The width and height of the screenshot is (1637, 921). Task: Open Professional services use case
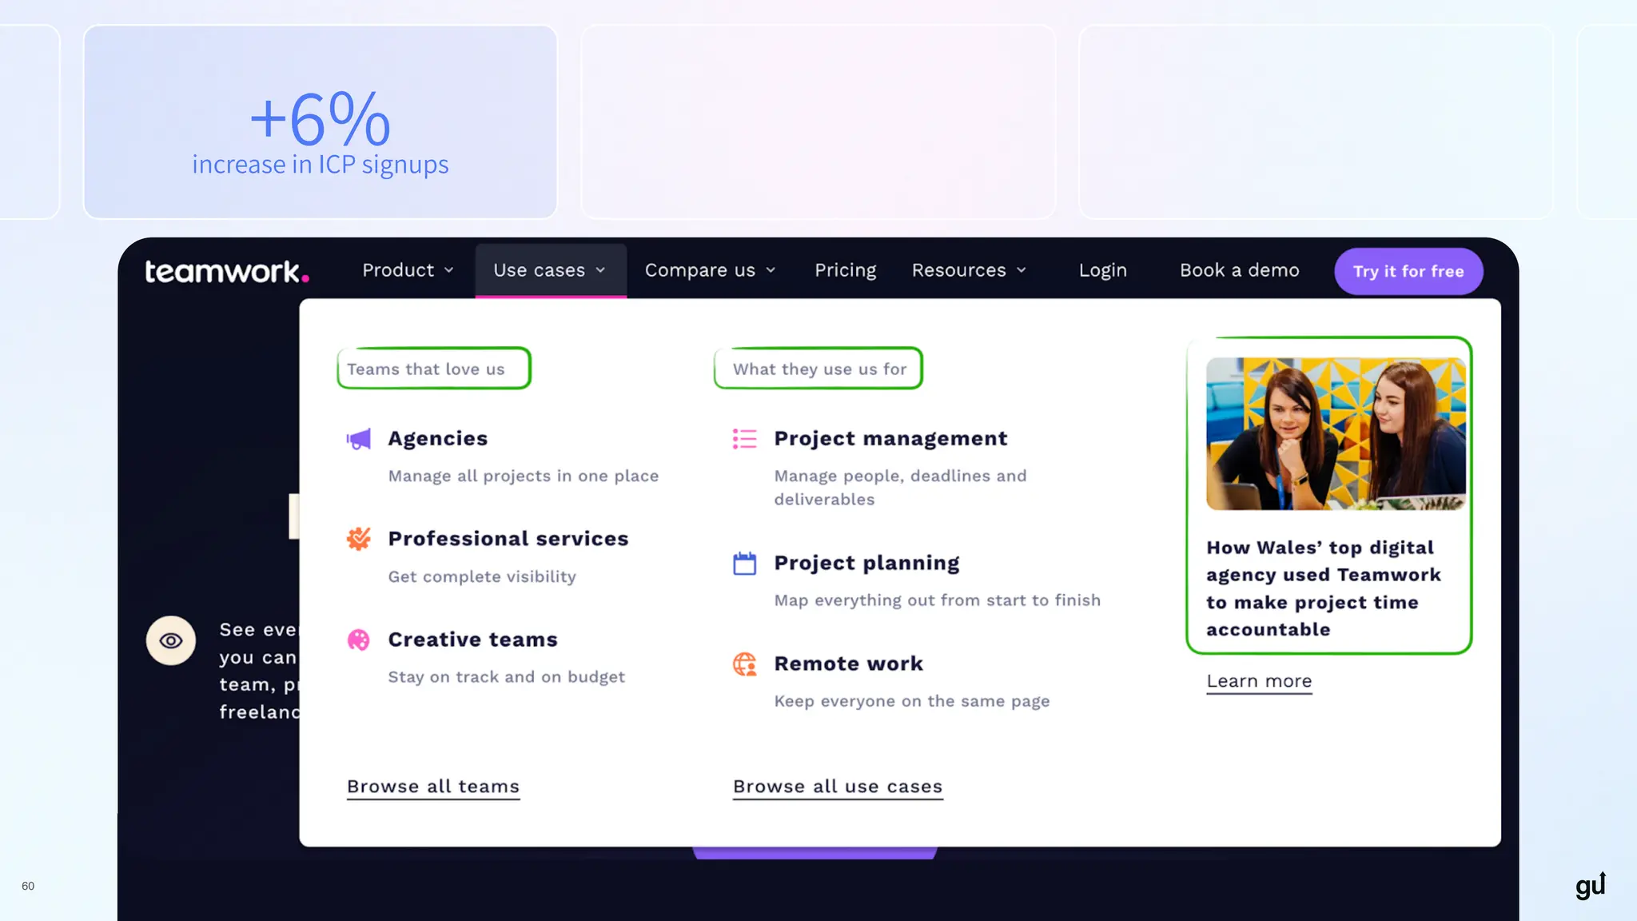(508, 539)
